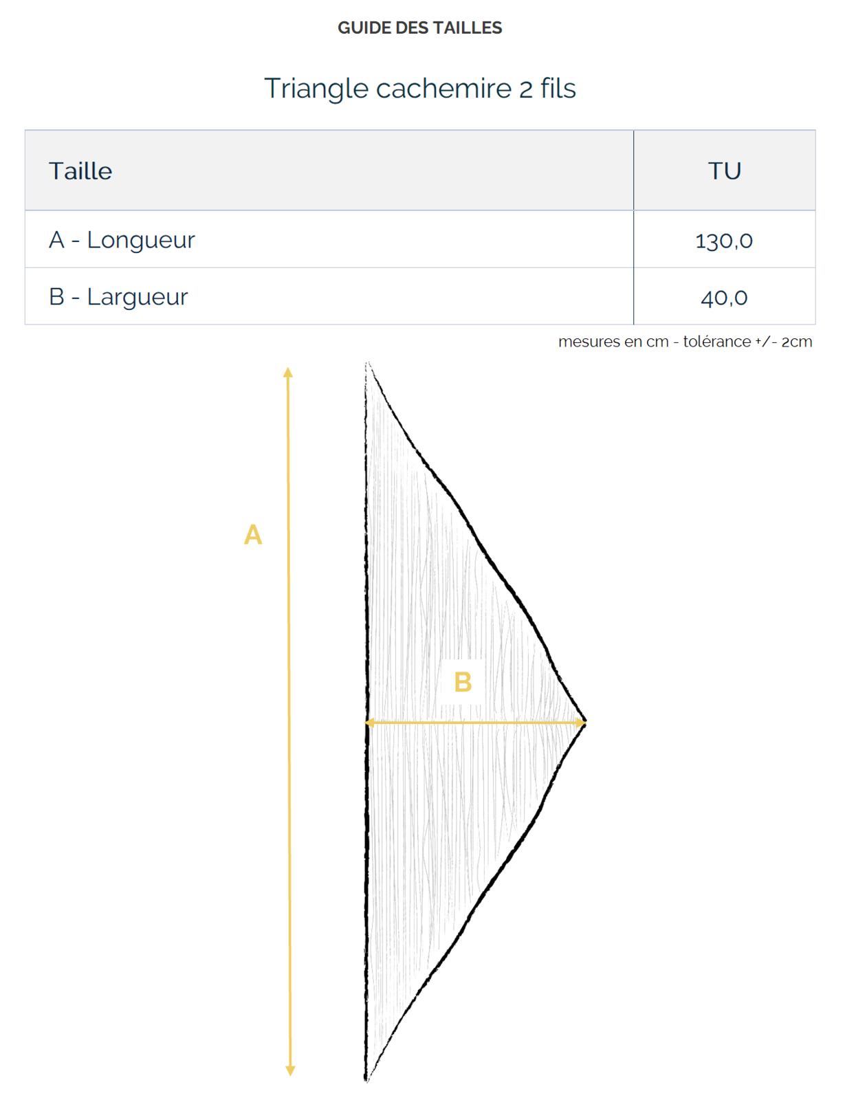Click the yellow letter B label
The width and height of the screenshot is (845, 1100).
pyautogui.click(x=463, y=682)
